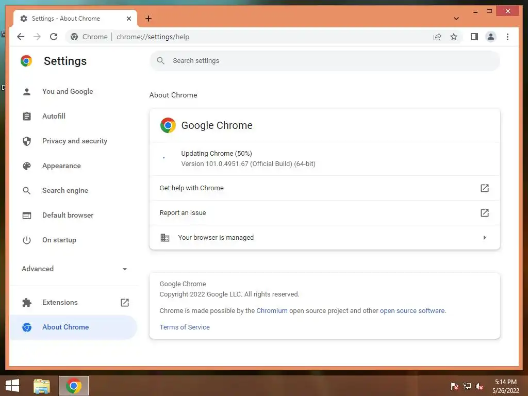Click the Action Center flag tray icon
Screen dimensions: 528x396
pyautogui.click(x=454, y=386)
